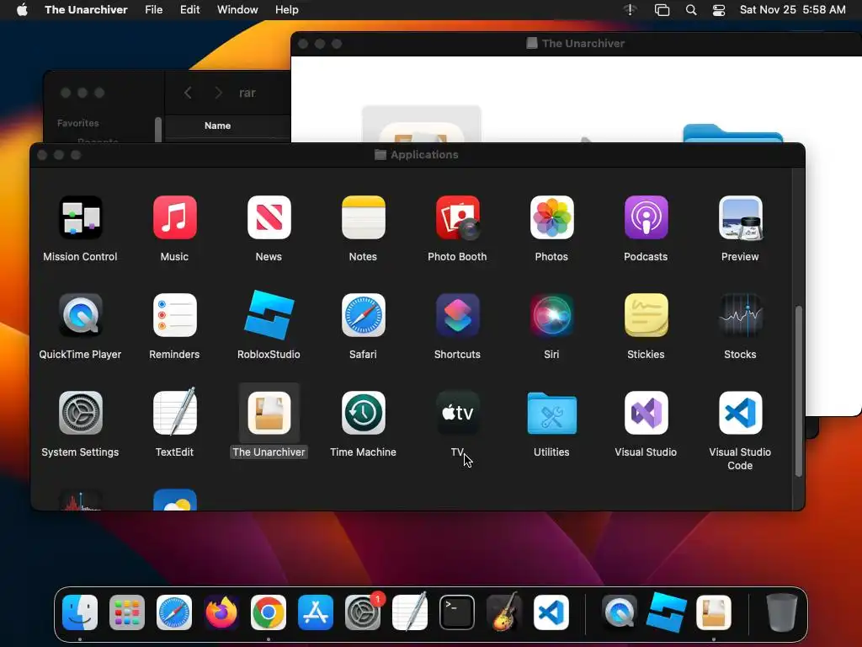
Task: Open the App Store from the Dock
Action: [316, 612]
